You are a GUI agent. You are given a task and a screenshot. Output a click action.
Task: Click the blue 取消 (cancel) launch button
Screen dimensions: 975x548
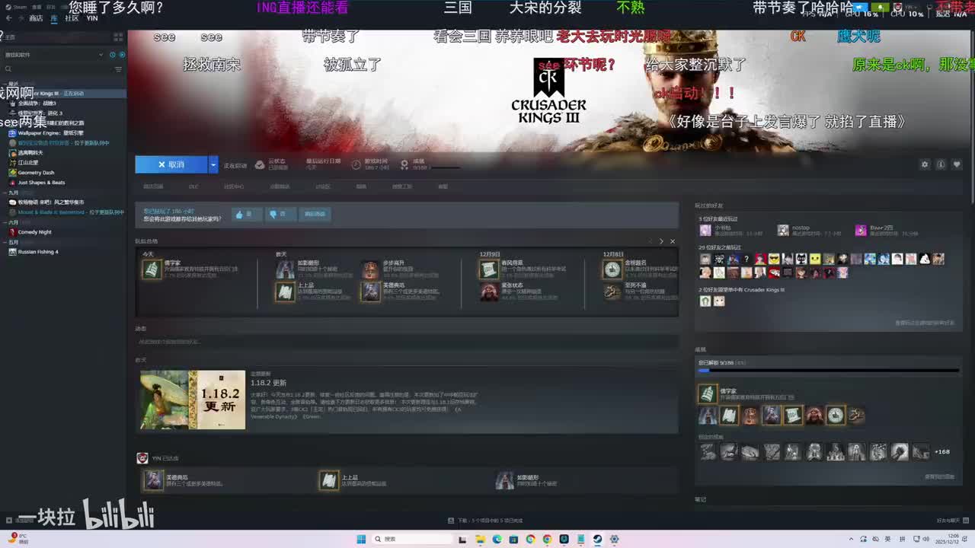click(x=171, y=164)
